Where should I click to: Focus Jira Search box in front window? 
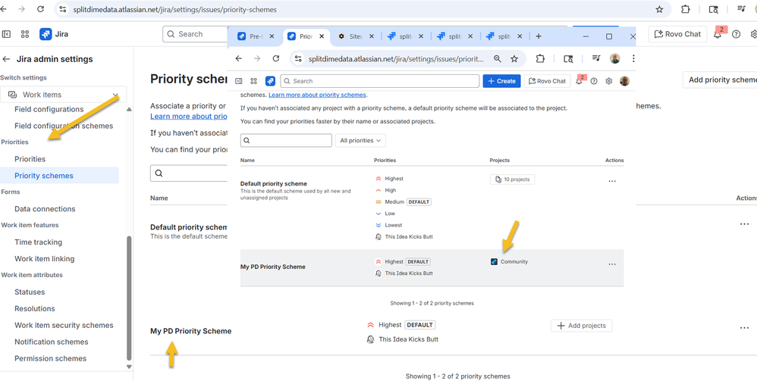coord(379,81)
